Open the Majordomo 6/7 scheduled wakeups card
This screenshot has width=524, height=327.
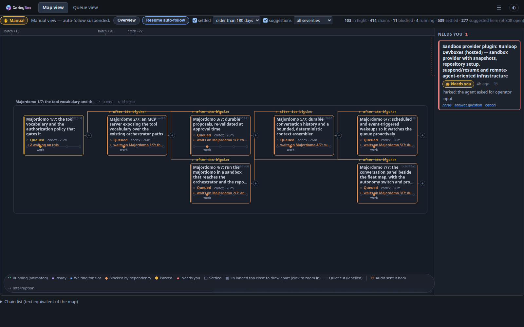point(387,135)
